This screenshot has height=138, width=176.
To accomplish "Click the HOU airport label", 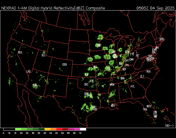I will click(95, 109).
